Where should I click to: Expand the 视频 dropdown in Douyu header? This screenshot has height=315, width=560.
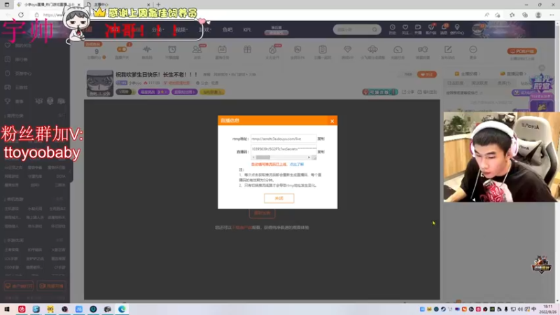(181, 29)
